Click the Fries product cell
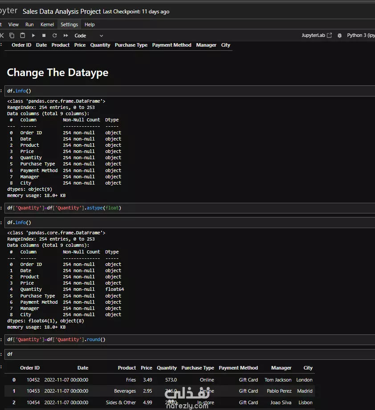Screen dimensions: 375x410 point(130,380)
